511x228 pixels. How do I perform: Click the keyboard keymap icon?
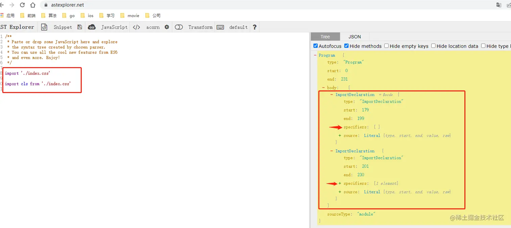click(x=220, y=27)
